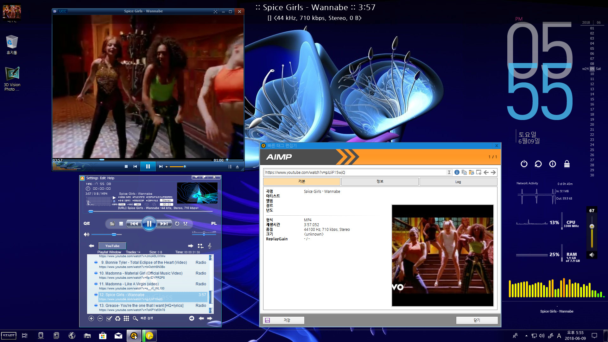This screenshot has width=608, height=342.
Task: Remove tracks with minus icon in playlist
Action: click(x=100, y=318)
